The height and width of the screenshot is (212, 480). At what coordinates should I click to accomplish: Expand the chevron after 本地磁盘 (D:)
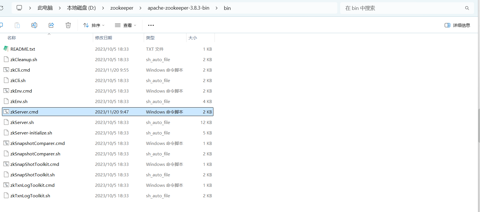103,8
